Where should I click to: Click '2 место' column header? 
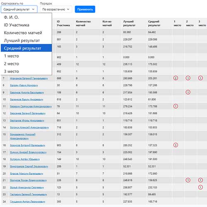tap(190, 23)
